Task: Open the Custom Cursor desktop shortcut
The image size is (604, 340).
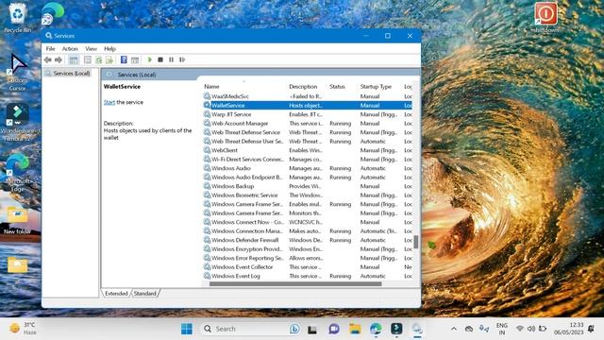Action: [17, 73]
